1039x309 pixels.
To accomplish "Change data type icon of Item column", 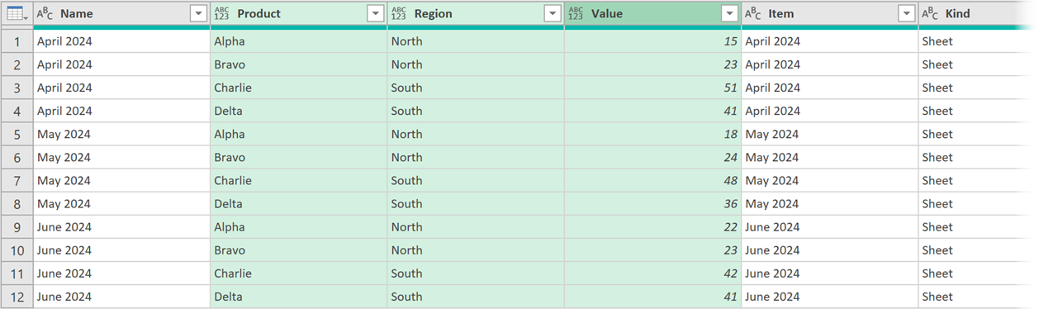I will pos(753,13).
